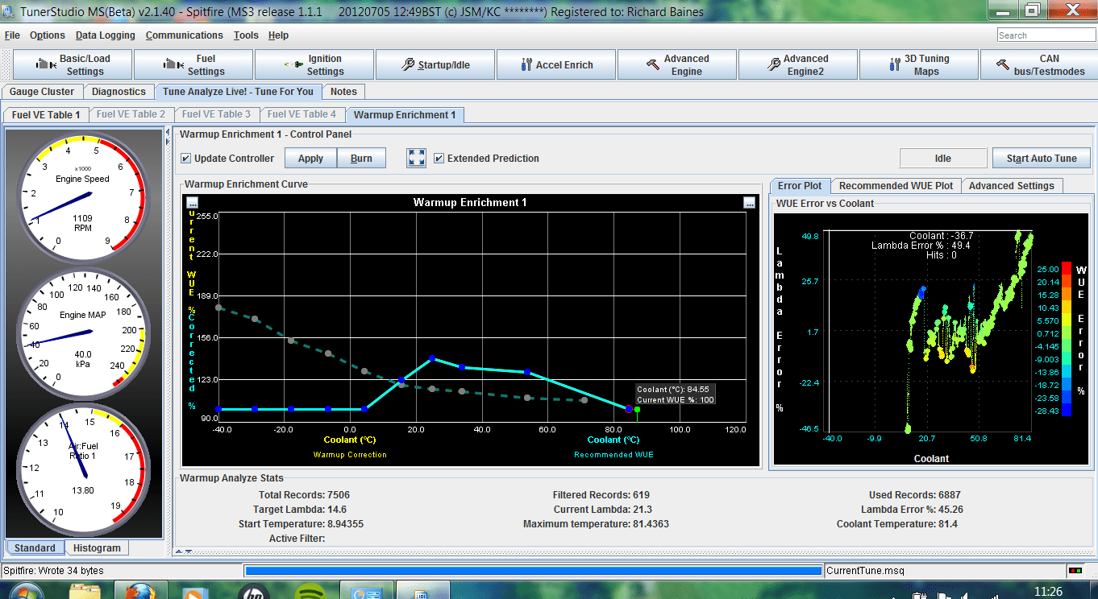Open the Communications menu
Image resolution: width=1098 pixels, height=599 pixels.
[x=185, y=35]
